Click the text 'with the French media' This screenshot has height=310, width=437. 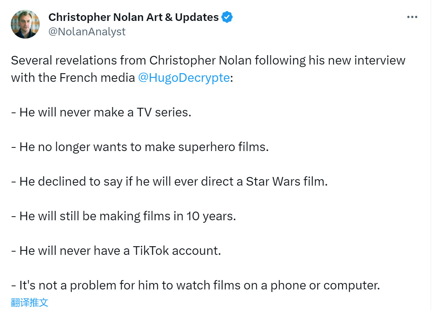click(x=73, y=77)
